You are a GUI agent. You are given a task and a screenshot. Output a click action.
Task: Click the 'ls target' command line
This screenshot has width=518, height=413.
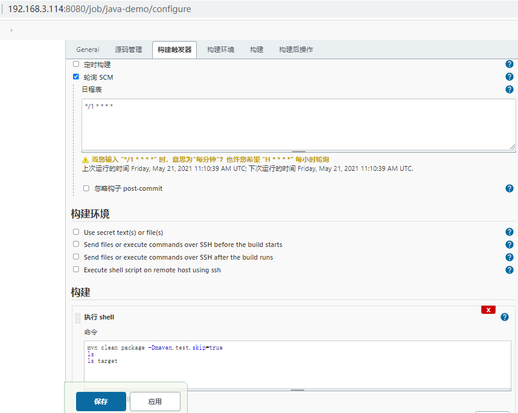[103, 361]
